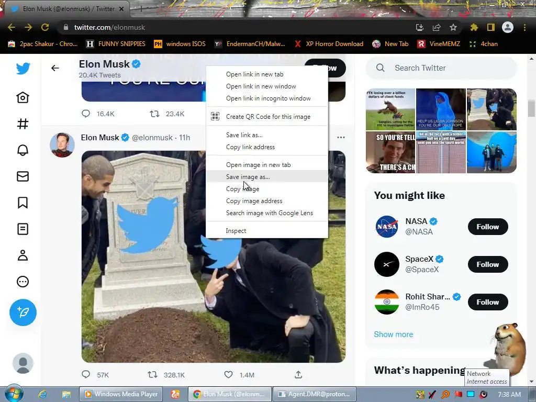Click the share icon under the tweet
The height and width of the screenshot is (402, 536).
[x=298, y=375]
